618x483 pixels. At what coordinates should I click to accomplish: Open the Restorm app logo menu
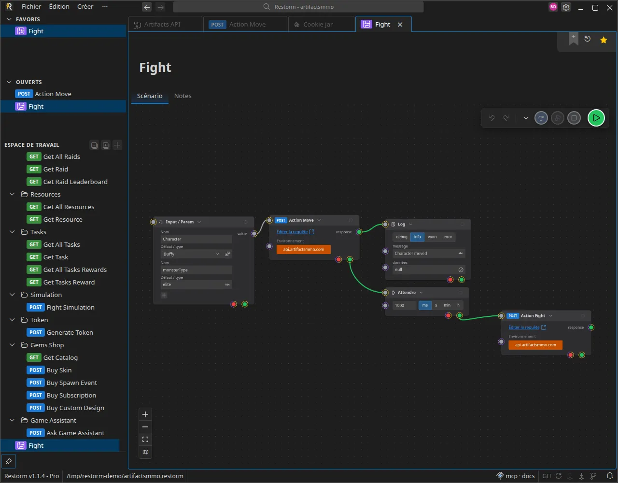(x=9, y=7)
